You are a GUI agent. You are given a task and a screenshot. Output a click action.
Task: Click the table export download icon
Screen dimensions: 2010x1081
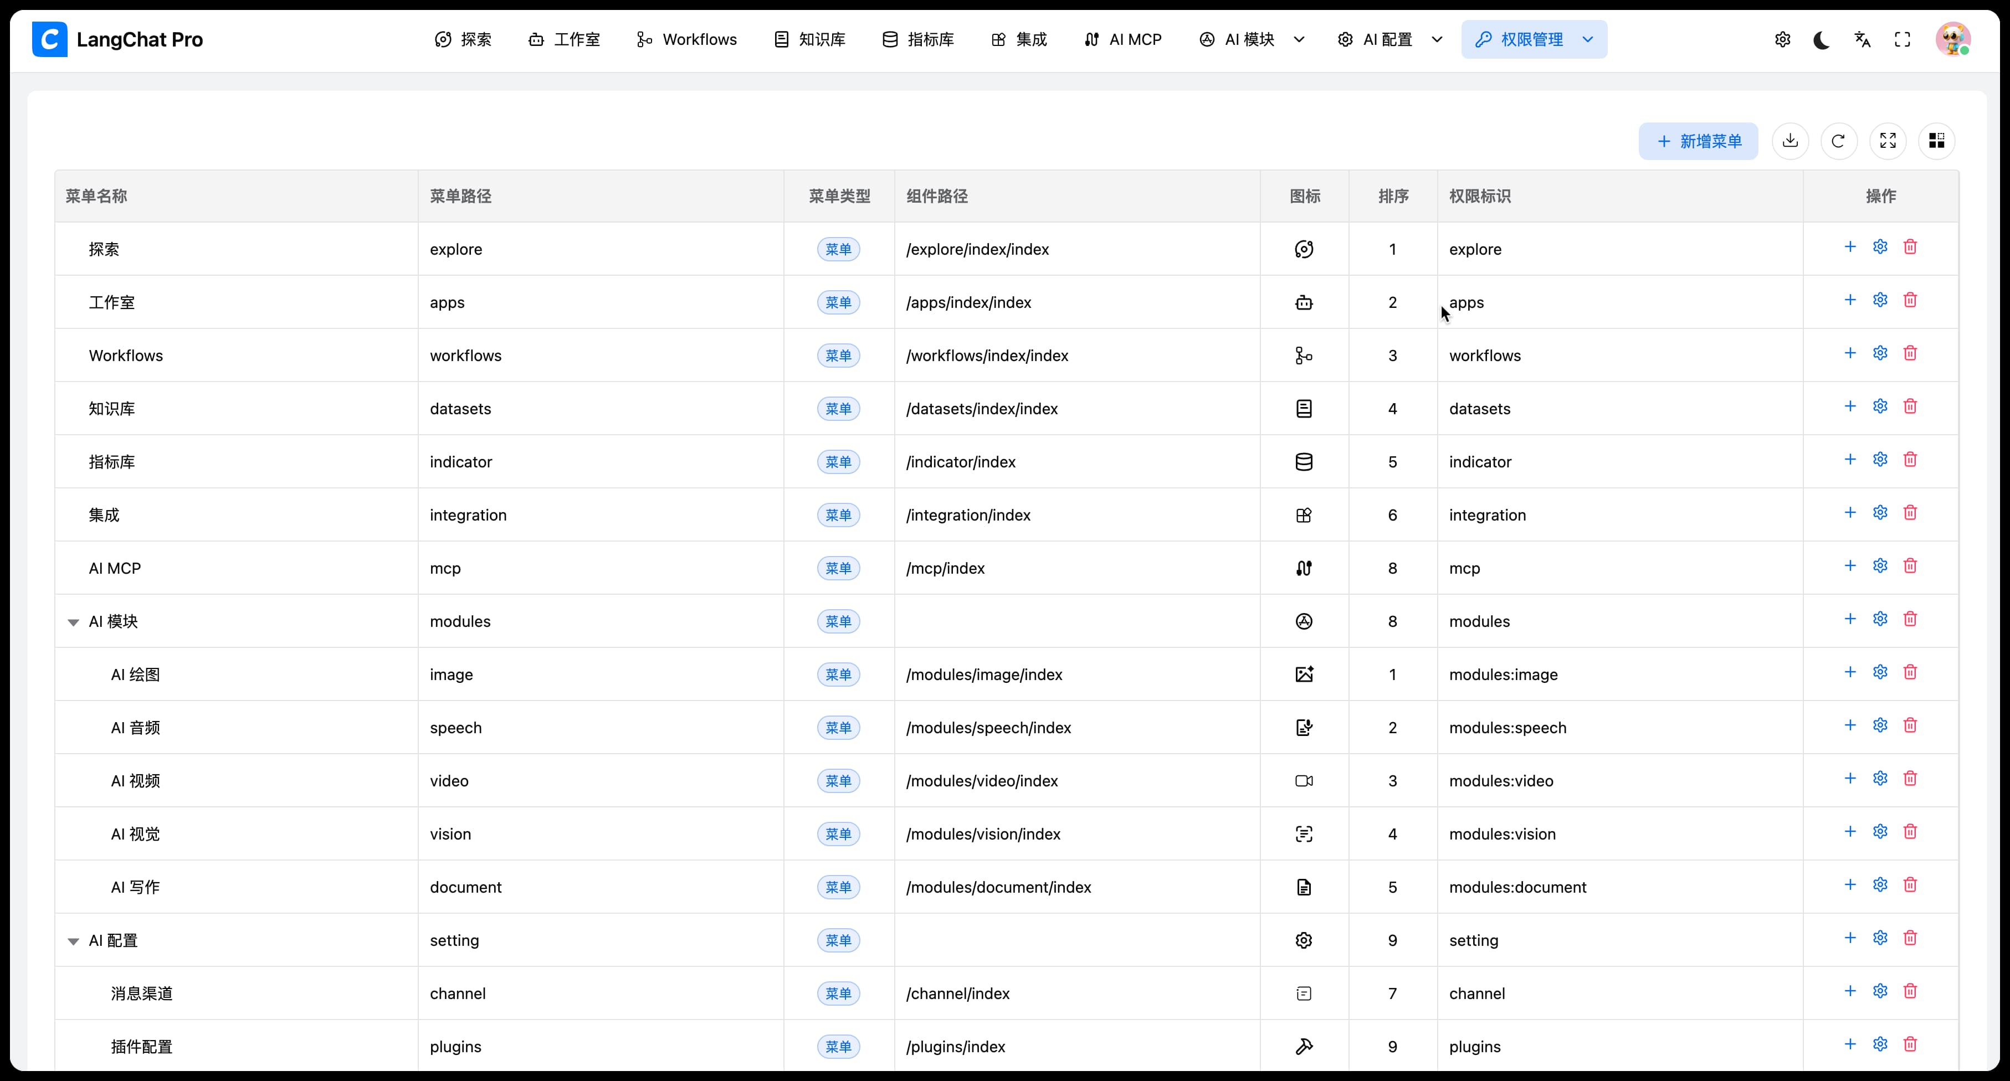tap(1790, 141)
